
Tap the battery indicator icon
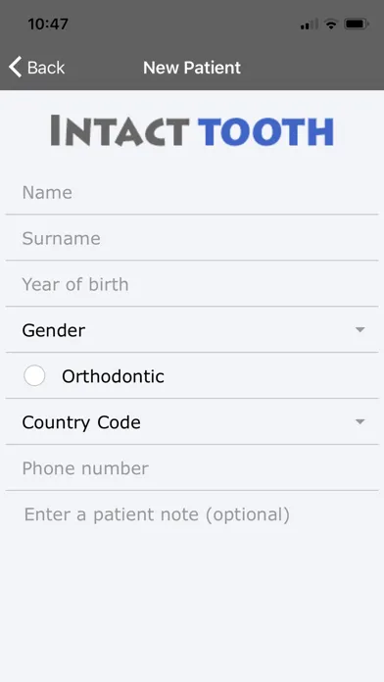pyautogui.click(x=357, y=24)
